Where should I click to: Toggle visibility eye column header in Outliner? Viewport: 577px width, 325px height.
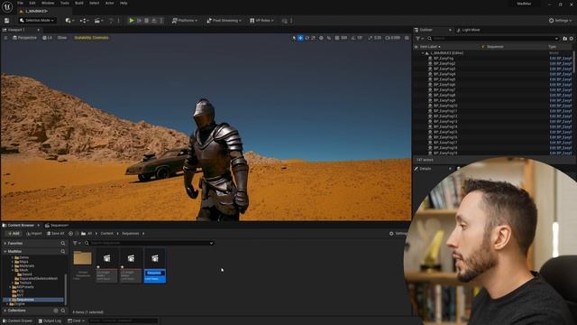pos(417,47)
